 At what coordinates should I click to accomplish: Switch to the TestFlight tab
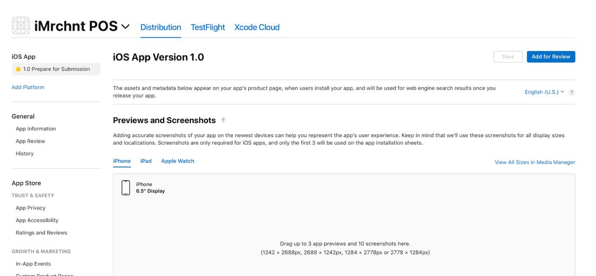[208, 27]
